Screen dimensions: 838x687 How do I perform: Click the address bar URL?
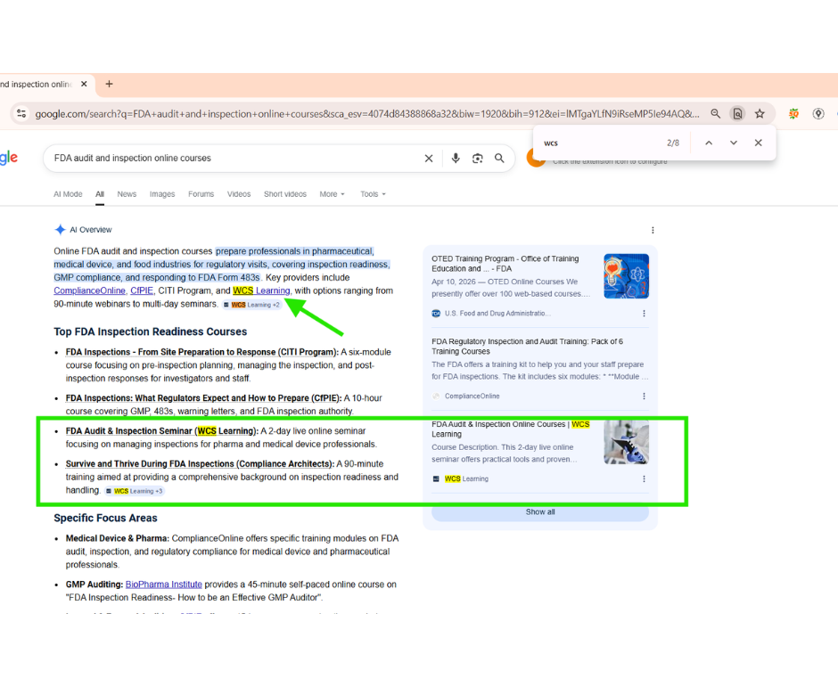pos(366,114)
